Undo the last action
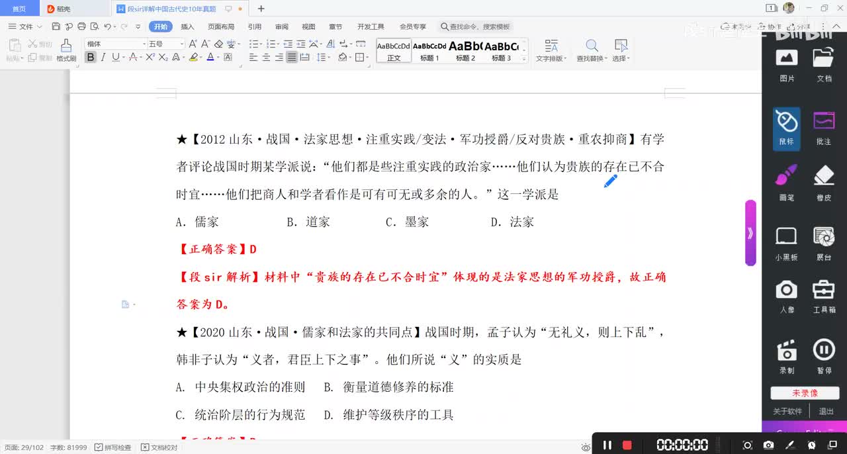The height and width of the screenshot is (454, 847). (107, 26)
